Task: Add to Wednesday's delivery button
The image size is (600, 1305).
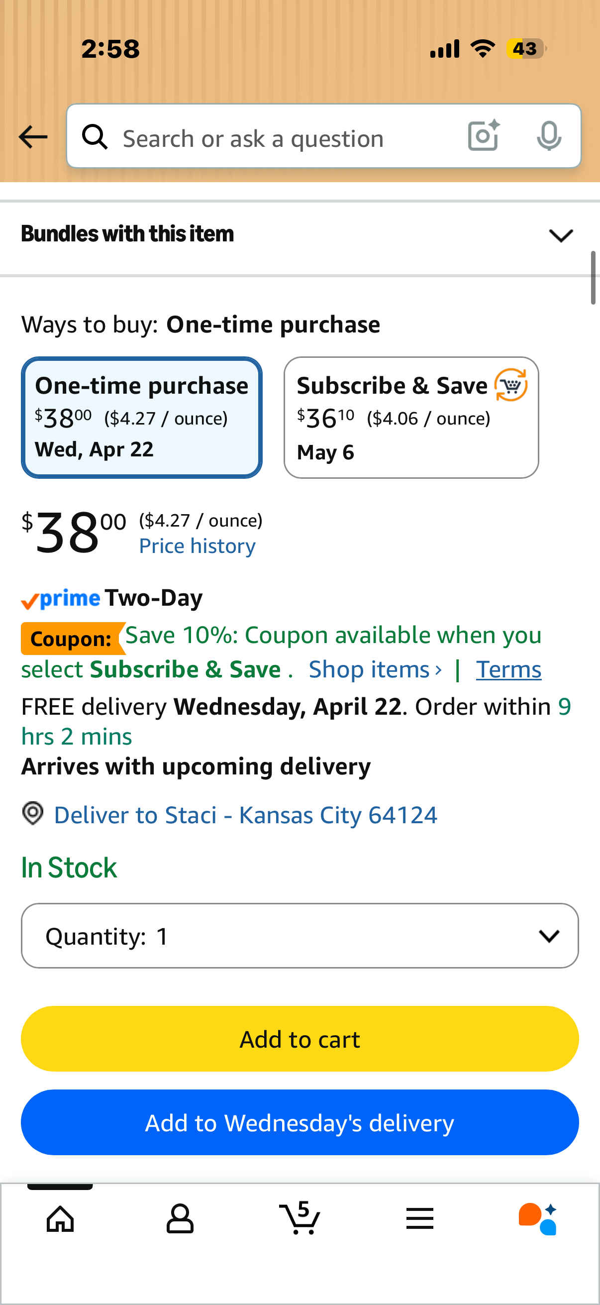Action: (300, 1123)
